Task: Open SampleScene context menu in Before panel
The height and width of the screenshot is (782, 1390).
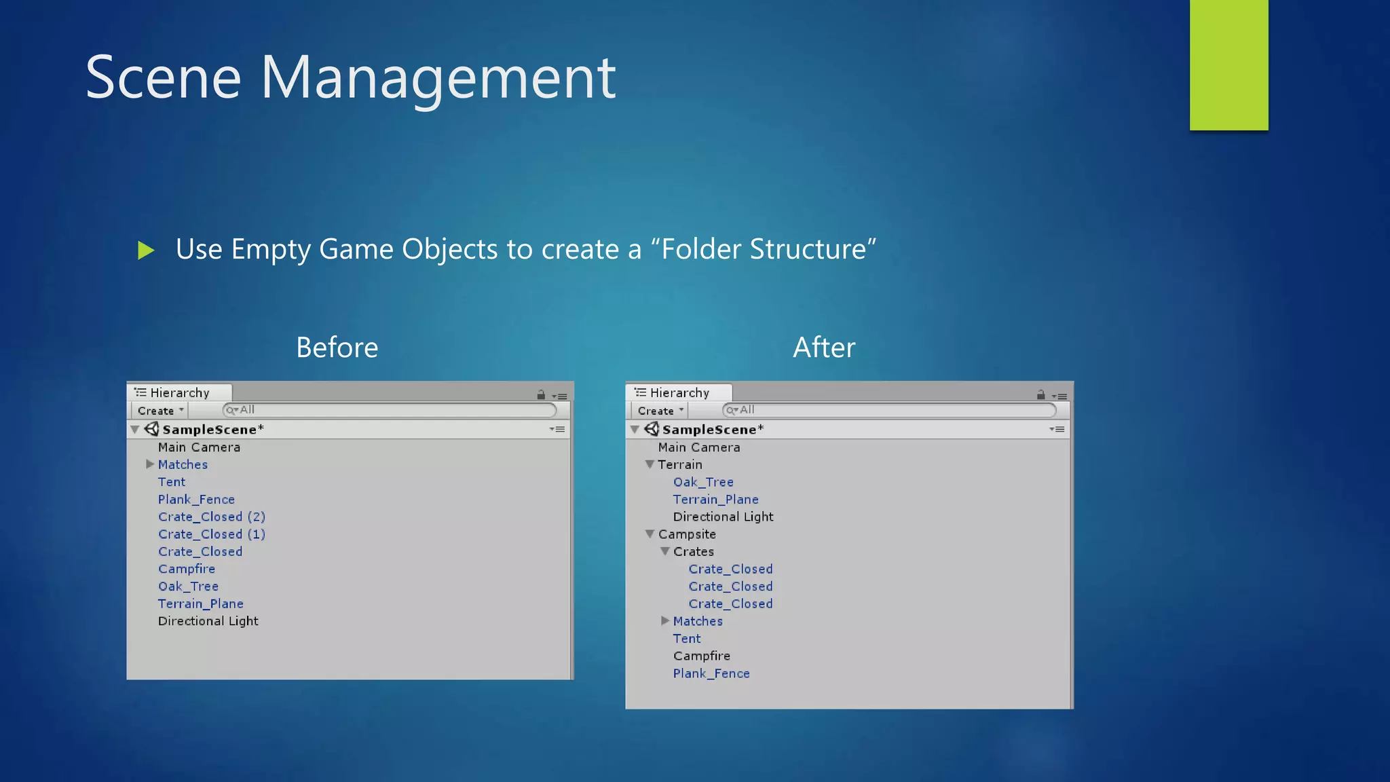Action: point(557,429)
